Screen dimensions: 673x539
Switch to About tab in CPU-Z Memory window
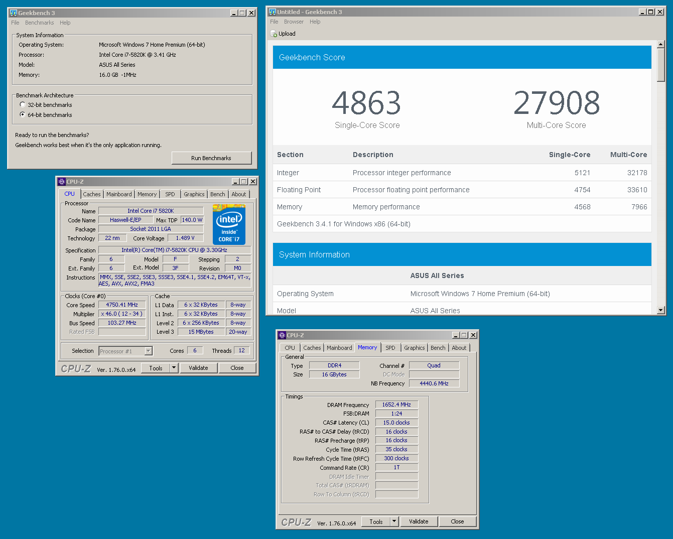pos(459,348)
